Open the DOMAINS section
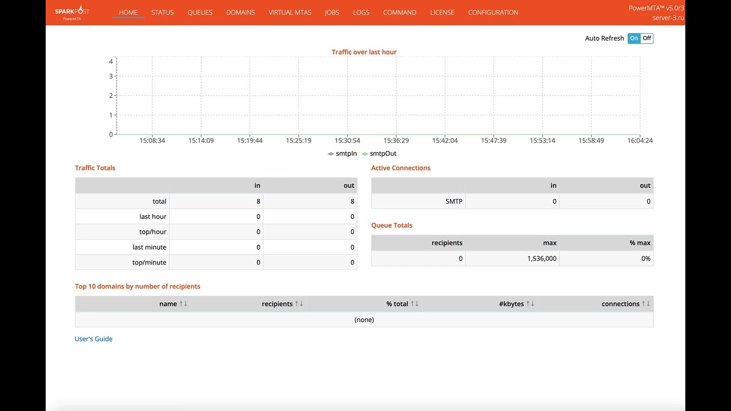Screen dimensions: 731x411 pos(240,13)
